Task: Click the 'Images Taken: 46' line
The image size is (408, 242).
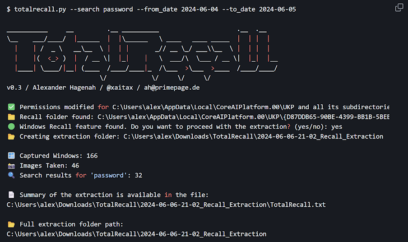Action: (x=49, y=165)
